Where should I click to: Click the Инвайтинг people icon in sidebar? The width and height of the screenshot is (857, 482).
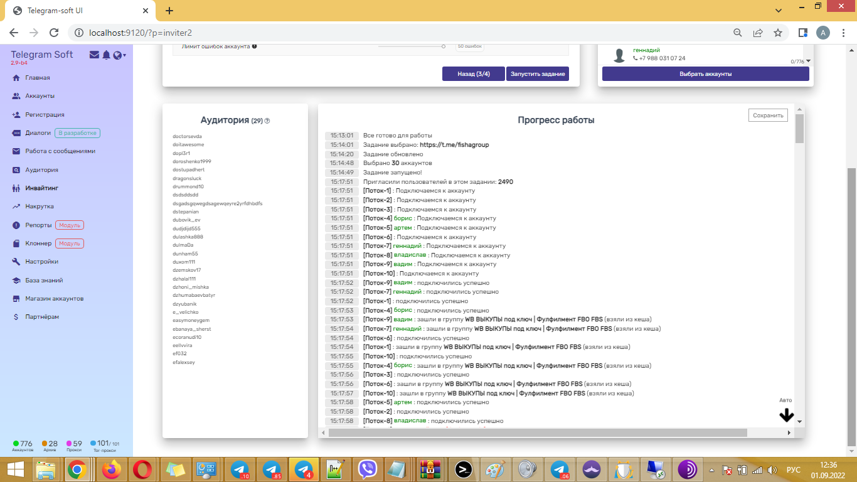(x=16, y=188)
